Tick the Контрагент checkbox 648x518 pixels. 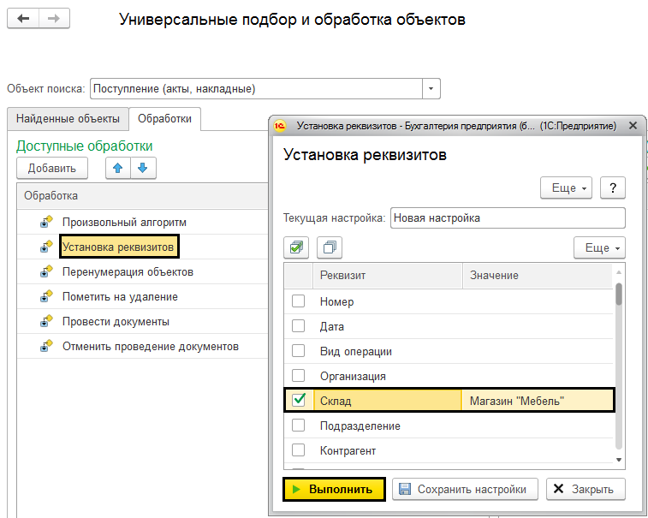298,450
